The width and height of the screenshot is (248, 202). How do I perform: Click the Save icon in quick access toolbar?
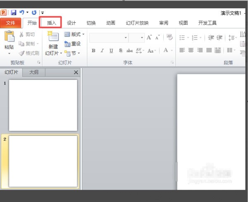pyautogui.click(x=14, y=13)
